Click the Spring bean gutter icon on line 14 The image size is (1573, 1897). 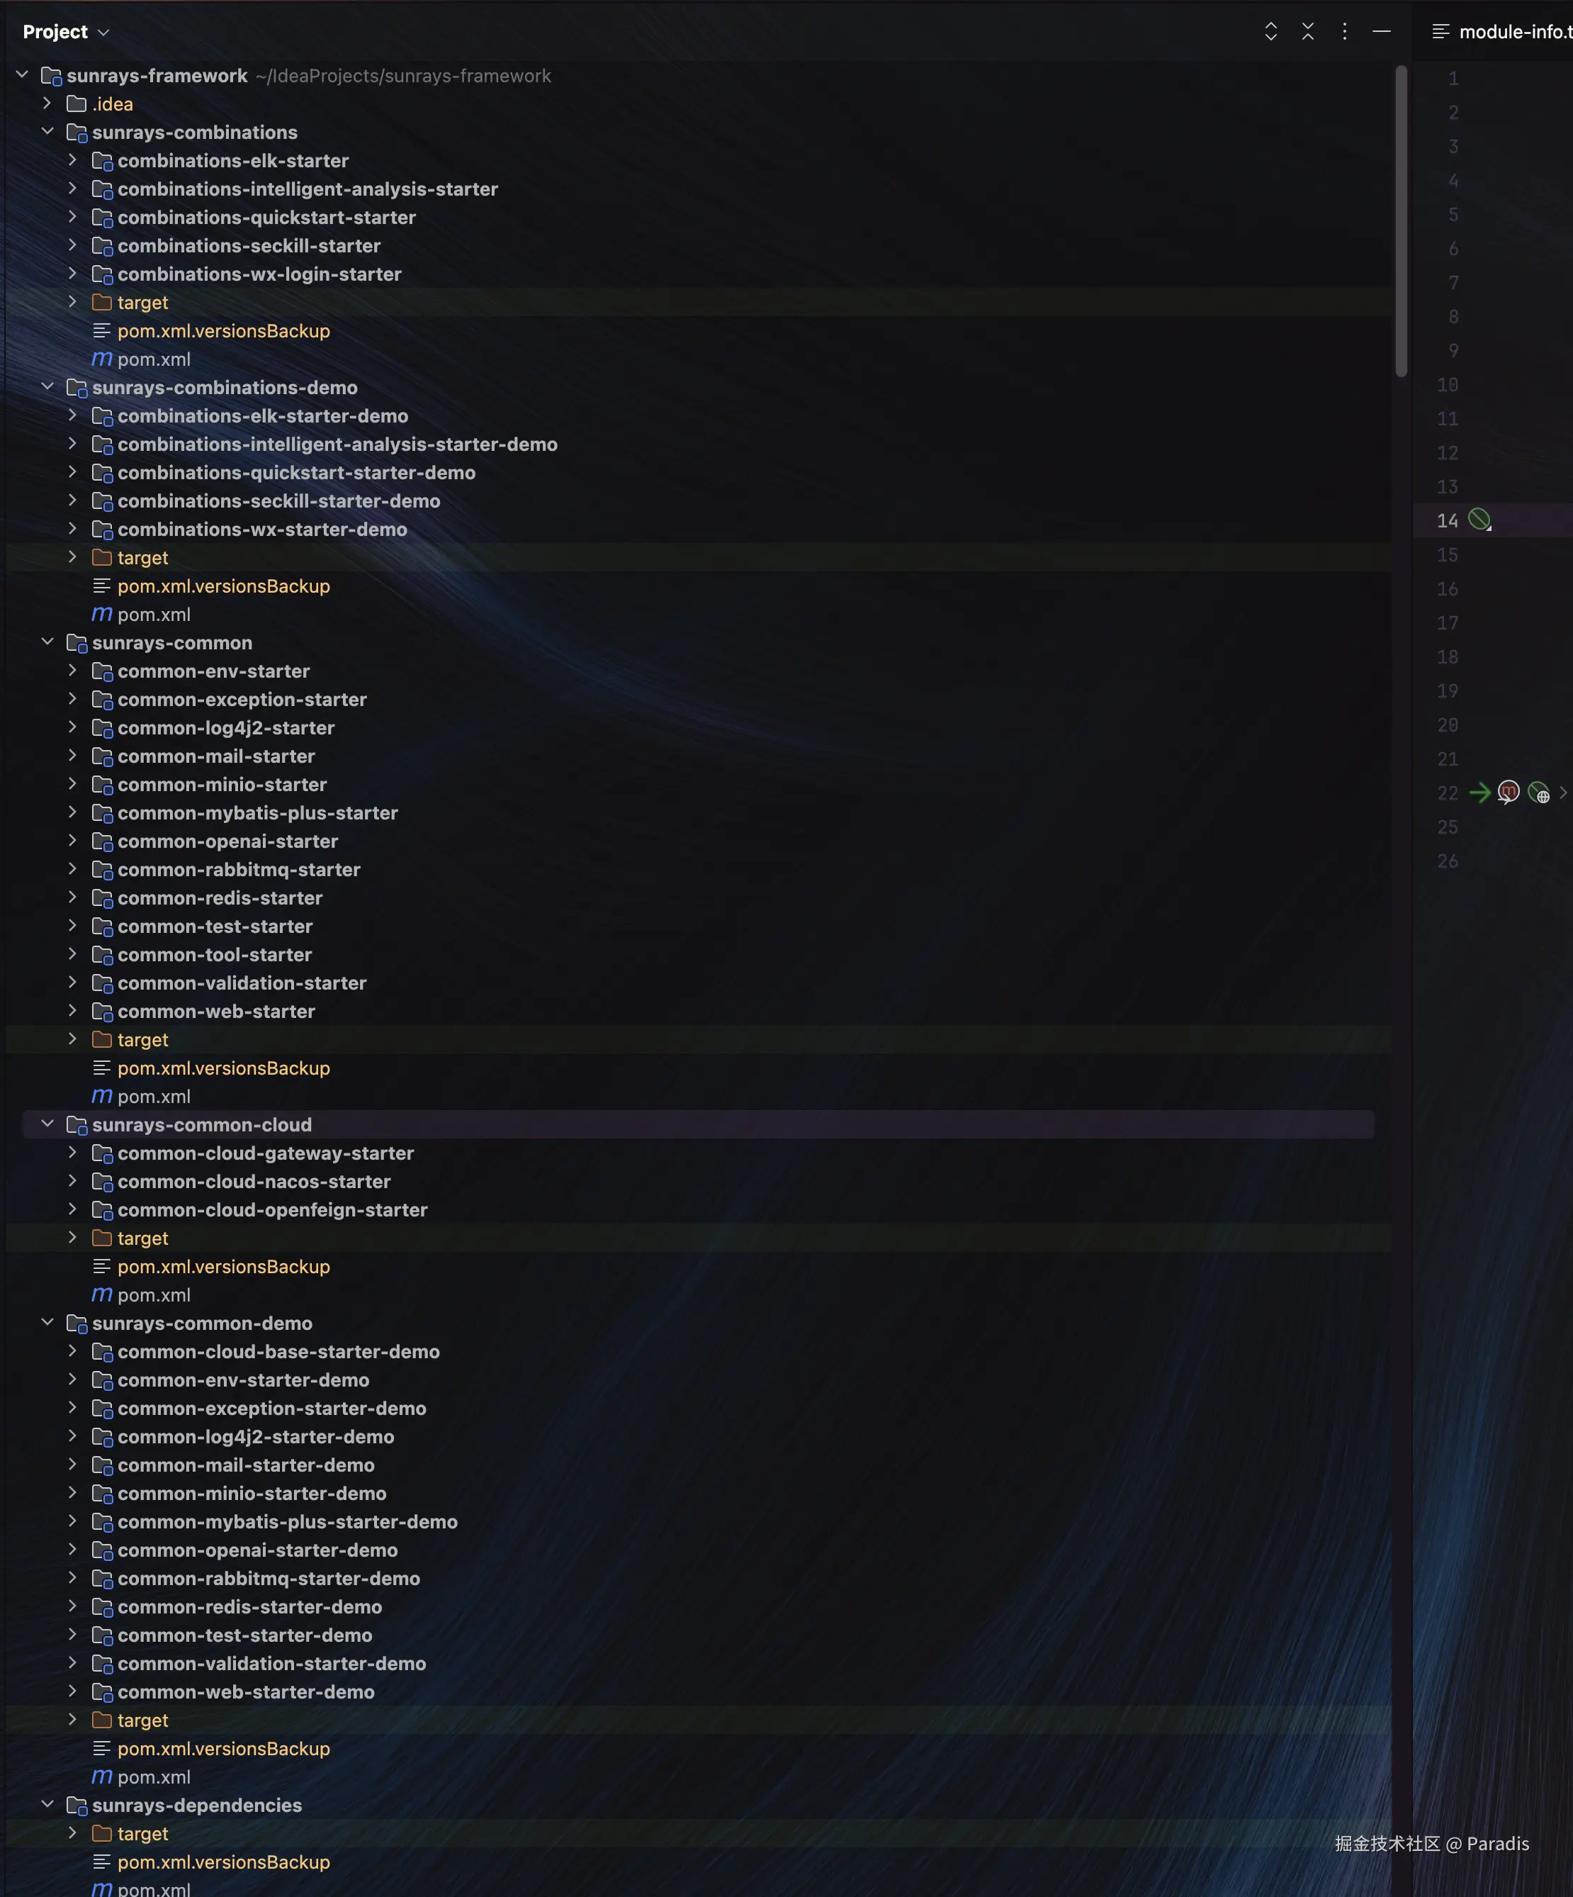(1479, 520)
